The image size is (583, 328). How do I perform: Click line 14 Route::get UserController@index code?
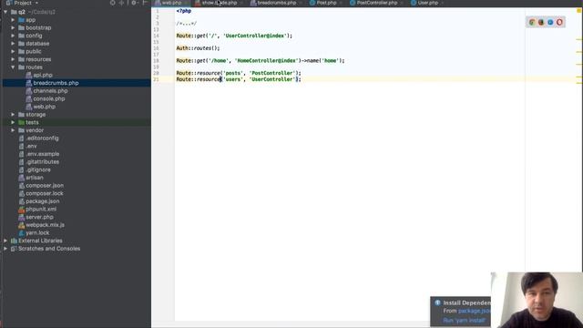click(x=234, y=36)
